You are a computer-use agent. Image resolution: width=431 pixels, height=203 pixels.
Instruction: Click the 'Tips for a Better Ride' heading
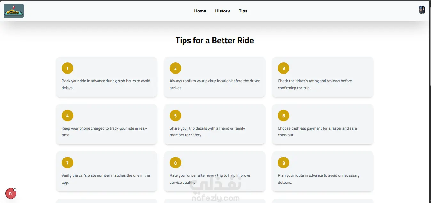[x=215, y=40]
